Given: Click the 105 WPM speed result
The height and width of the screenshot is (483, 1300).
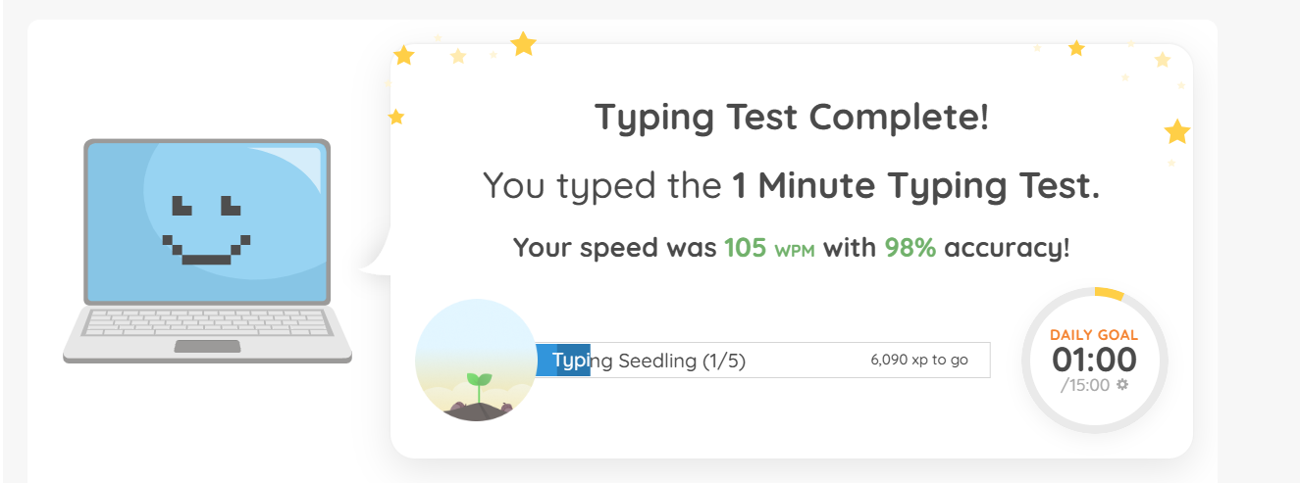Looking at the screenshot, I should 770,248.
